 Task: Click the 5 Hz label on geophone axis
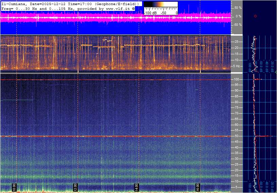(x=237, y=66)
